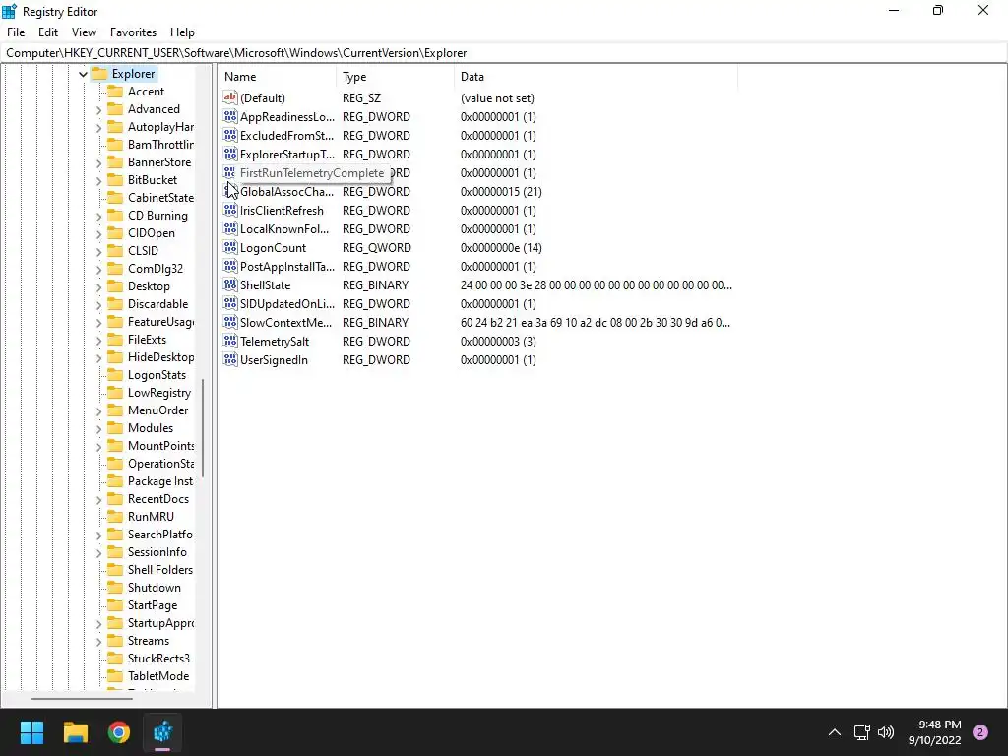Click the LogonCount QWORD value icon
1008x756 pixels.
point(230,247)
